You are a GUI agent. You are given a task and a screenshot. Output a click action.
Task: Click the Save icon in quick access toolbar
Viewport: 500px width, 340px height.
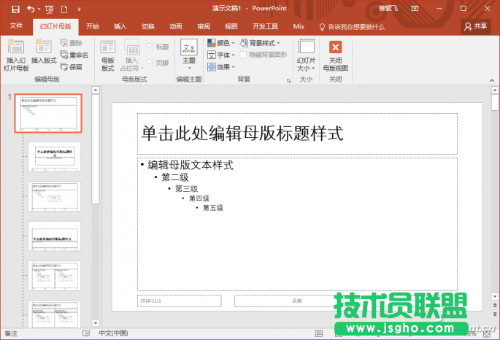(x=15, y=9)
